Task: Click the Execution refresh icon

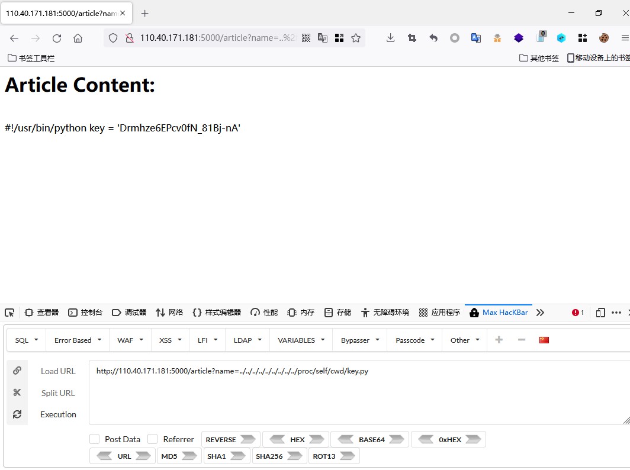Action: tap(17, 414)
